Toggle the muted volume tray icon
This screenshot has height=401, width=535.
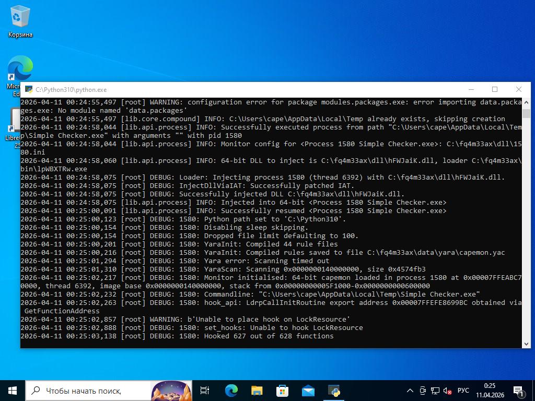click(x=448, y=391)
